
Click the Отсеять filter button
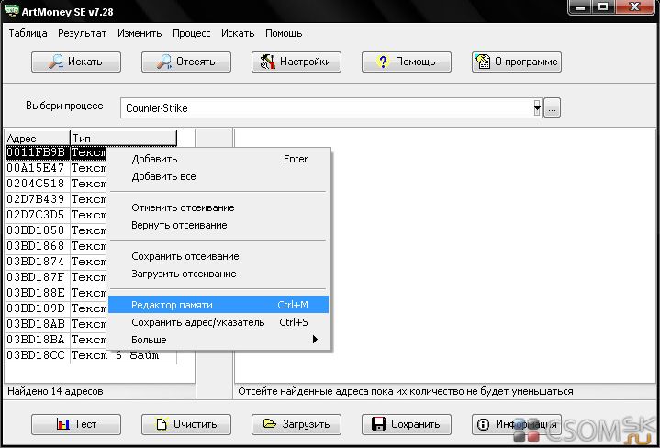pos(186,62)
